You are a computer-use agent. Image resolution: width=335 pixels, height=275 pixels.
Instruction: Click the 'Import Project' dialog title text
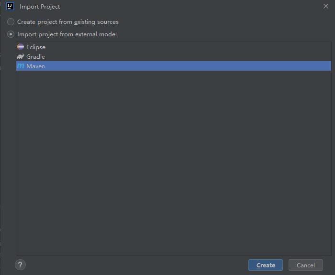pyautogui.click(x=40, y=7)
